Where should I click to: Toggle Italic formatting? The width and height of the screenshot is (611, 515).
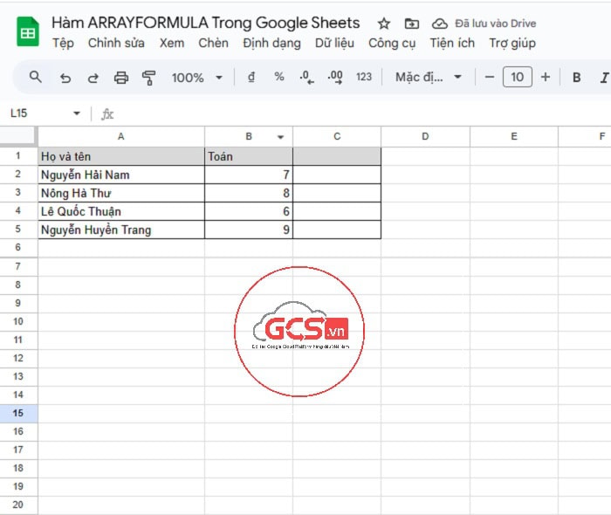pos(604,78)
